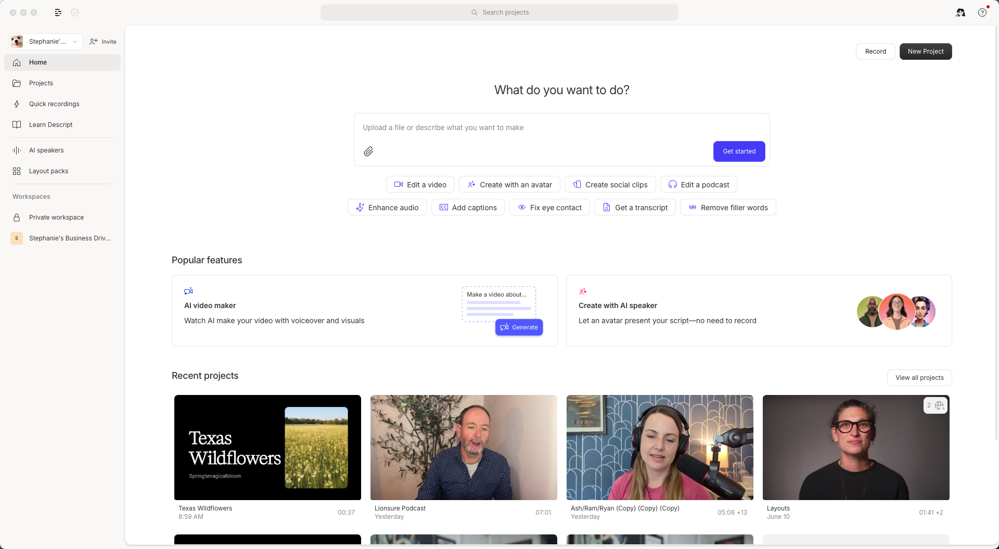Select the Quick recordings lightning icon
The image size is (999, 549).
17,104
